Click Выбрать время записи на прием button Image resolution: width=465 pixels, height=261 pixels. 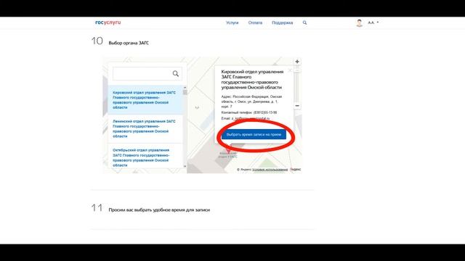[254, 135]
